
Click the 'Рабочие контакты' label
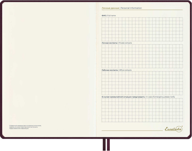click(110, 70)
